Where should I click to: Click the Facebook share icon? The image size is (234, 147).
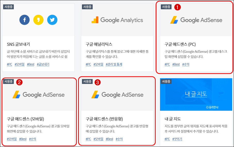24,20
